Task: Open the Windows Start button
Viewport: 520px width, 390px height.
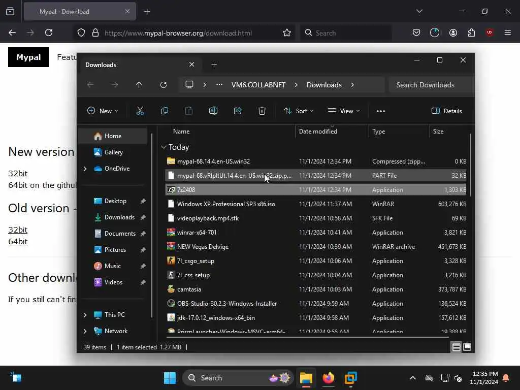Action: [x=170, y=378]
